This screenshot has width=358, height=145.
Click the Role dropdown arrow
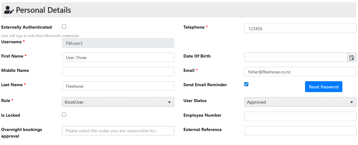pyautogui.click(x=169, y=102)
